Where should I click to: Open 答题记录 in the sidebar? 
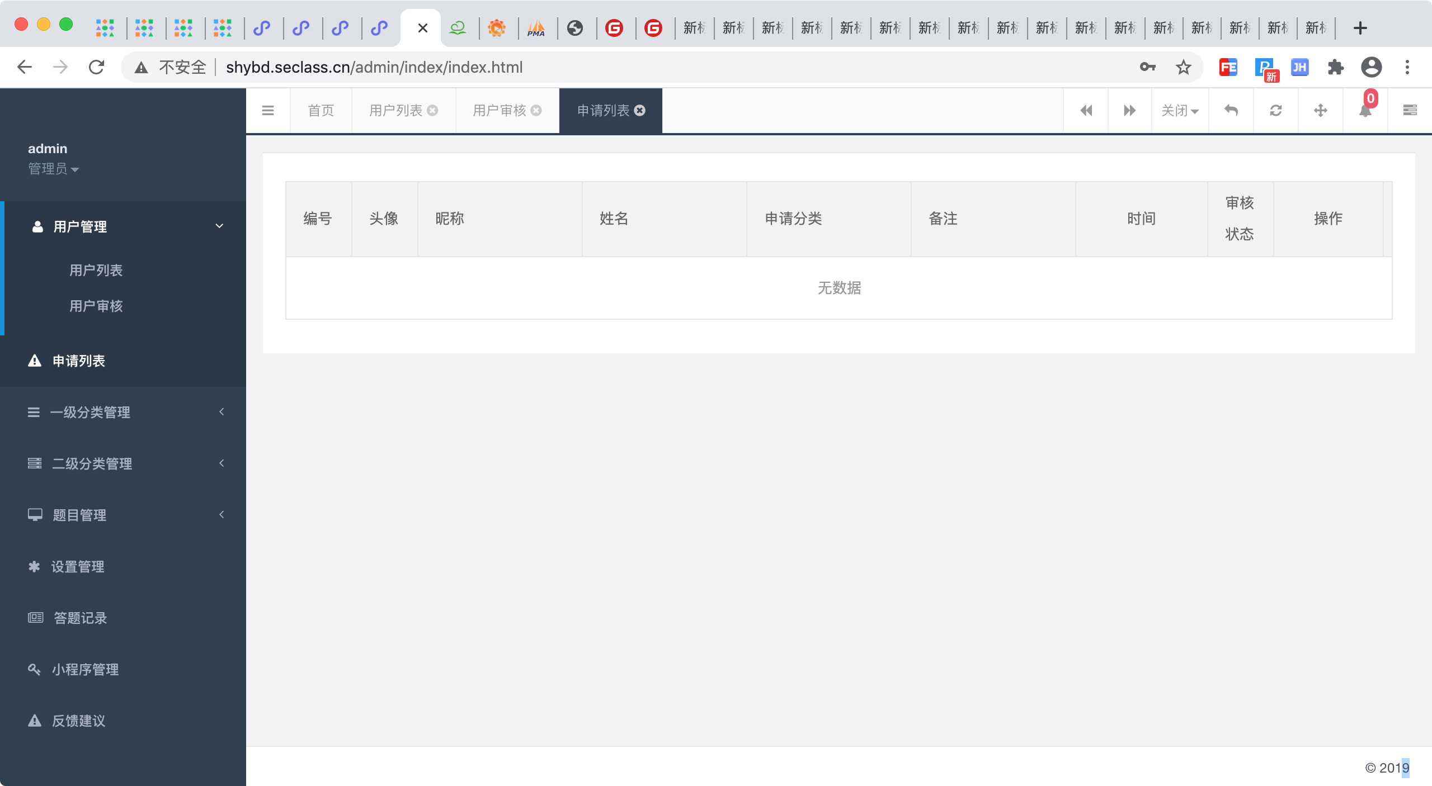(x=80, y=618)
